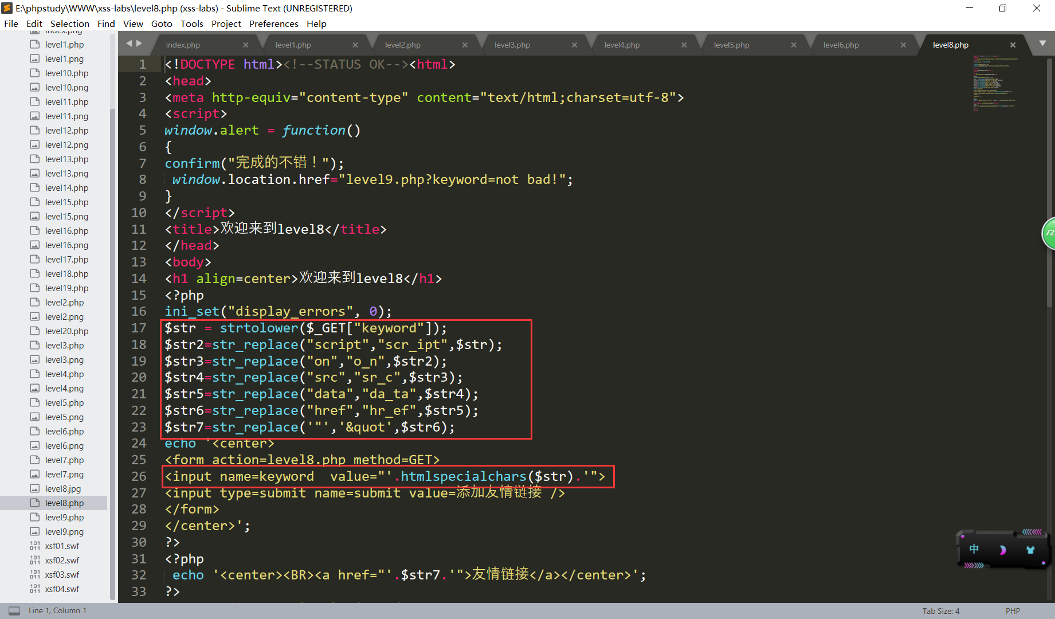Open level18.php in the sidebar
Viewport: 1055px width, 619px height.
pyautogui.click(x=66, y=273)
